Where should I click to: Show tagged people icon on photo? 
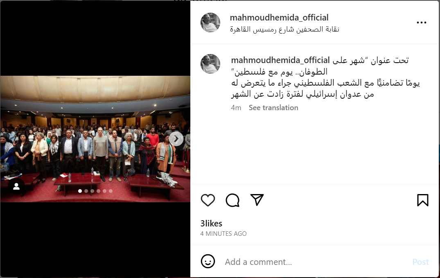(x=16, y=186)
